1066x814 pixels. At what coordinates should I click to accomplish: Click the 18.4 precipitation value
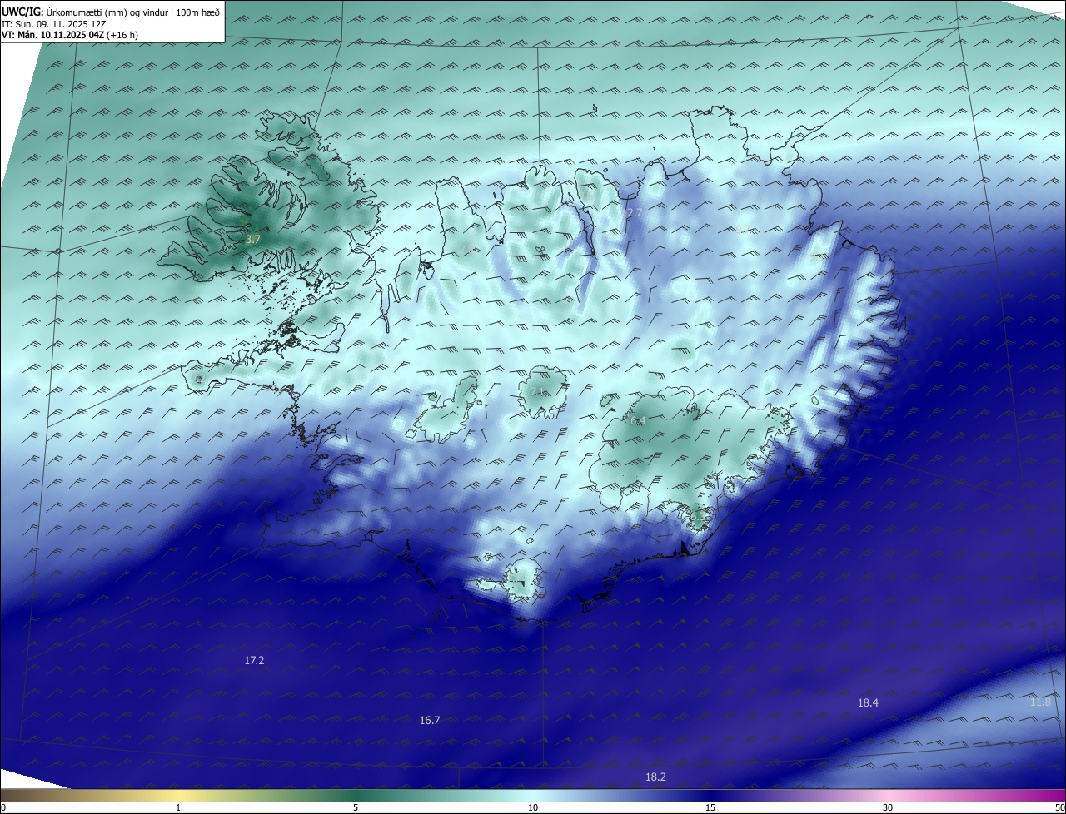tap(868, 702)
